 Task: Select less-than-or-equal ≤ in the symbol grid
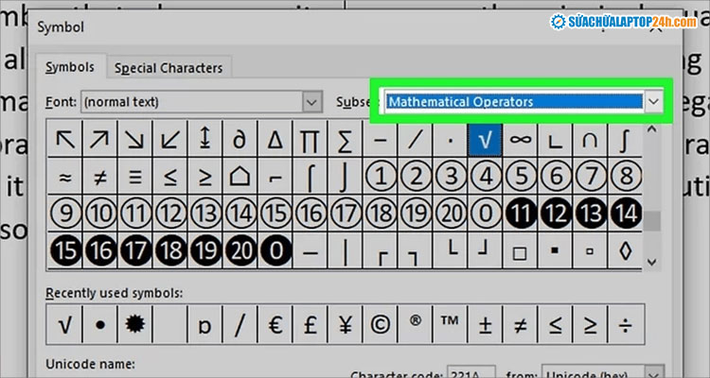[170, 177]
